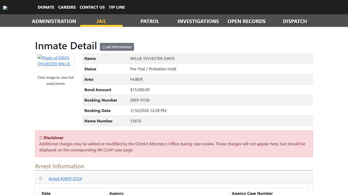This screenshot has width=348, height=195.
Task: Select the Administration menu
Action: point(54,21)
